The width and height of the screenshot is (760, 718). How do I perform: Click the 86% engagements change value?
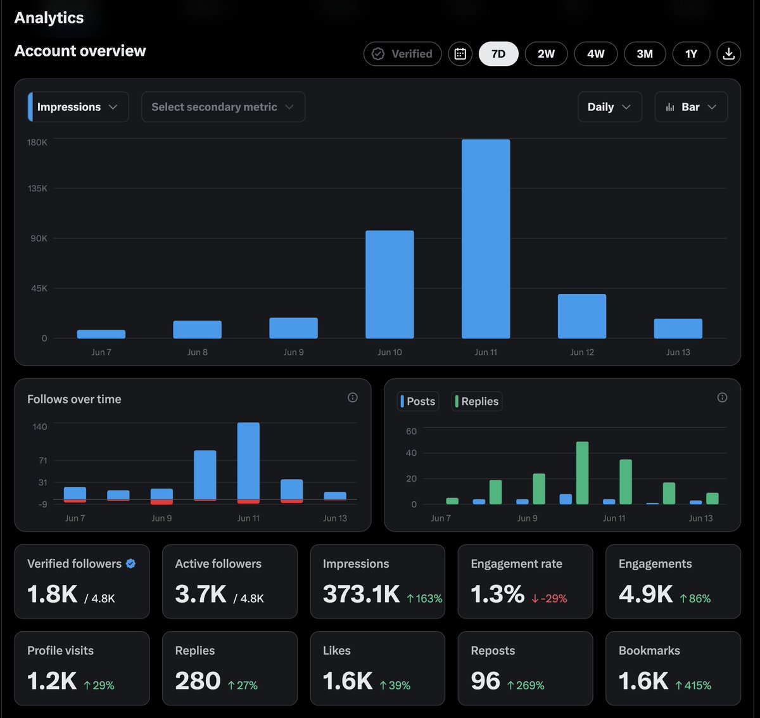pyautogui.click(x=695, y=598)
